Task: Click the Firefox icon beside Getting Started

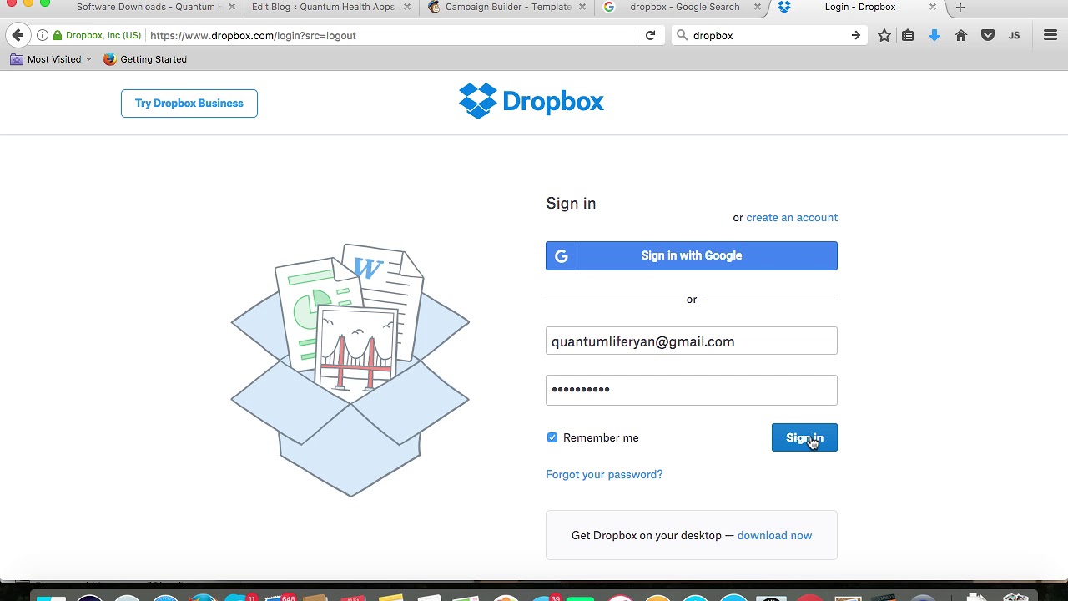Action: [x=109, y=59]
